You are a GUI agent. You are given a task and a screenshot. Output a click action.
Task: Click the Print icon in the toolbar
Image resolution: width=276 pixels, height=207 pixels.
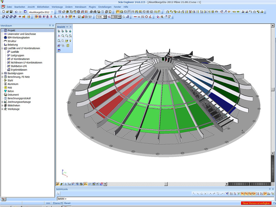(91, 12)
